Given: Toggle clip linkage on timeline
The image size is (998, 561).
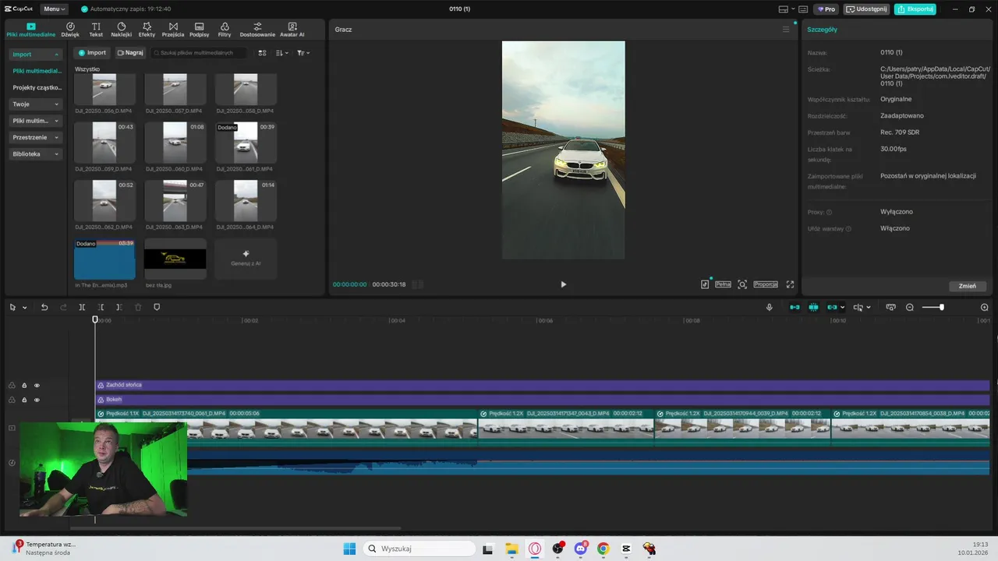Looking at the screenshot, I should pyautogui.click(x=833, y=308).
